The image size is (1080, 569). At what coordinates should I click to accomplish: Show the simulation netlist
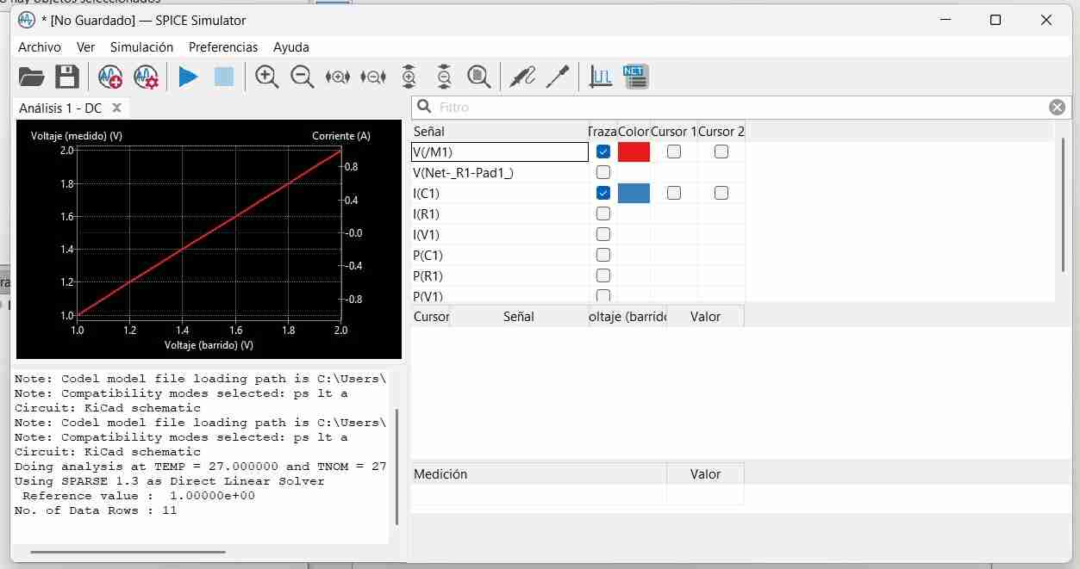(635, 76)
